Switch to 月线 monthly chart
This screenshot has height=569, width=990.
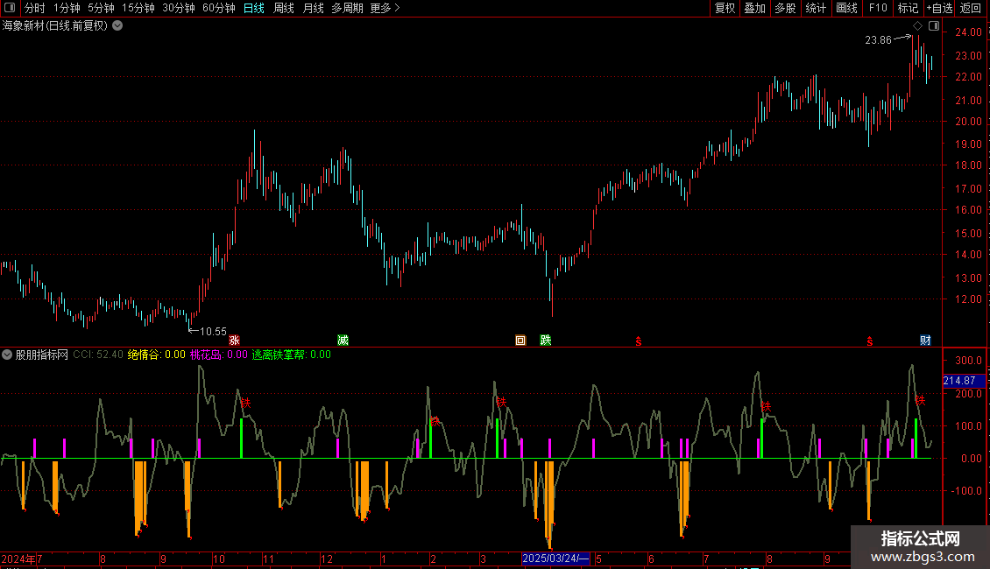point(313,8)
